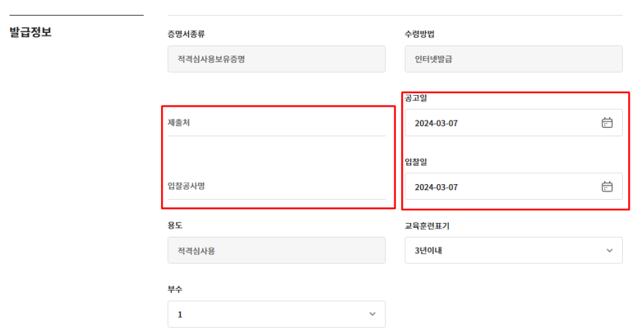Click the 입찰일 date value 2024-03-07
This screenshot has width=642, height=336.
pos(436,188)
